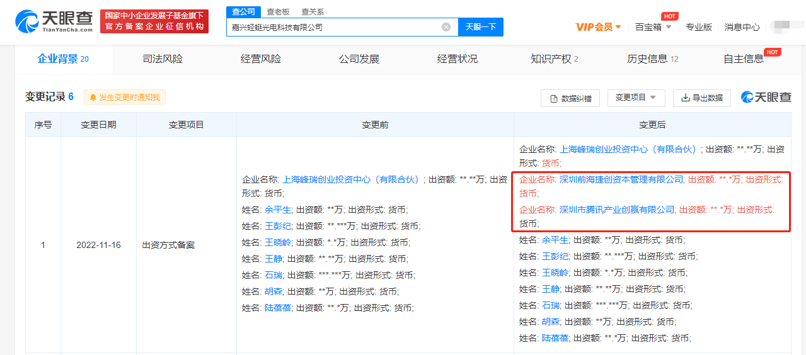
Task: Open 深圳前海捷创资本管理有限公司 link
Action: pos(621,179)
